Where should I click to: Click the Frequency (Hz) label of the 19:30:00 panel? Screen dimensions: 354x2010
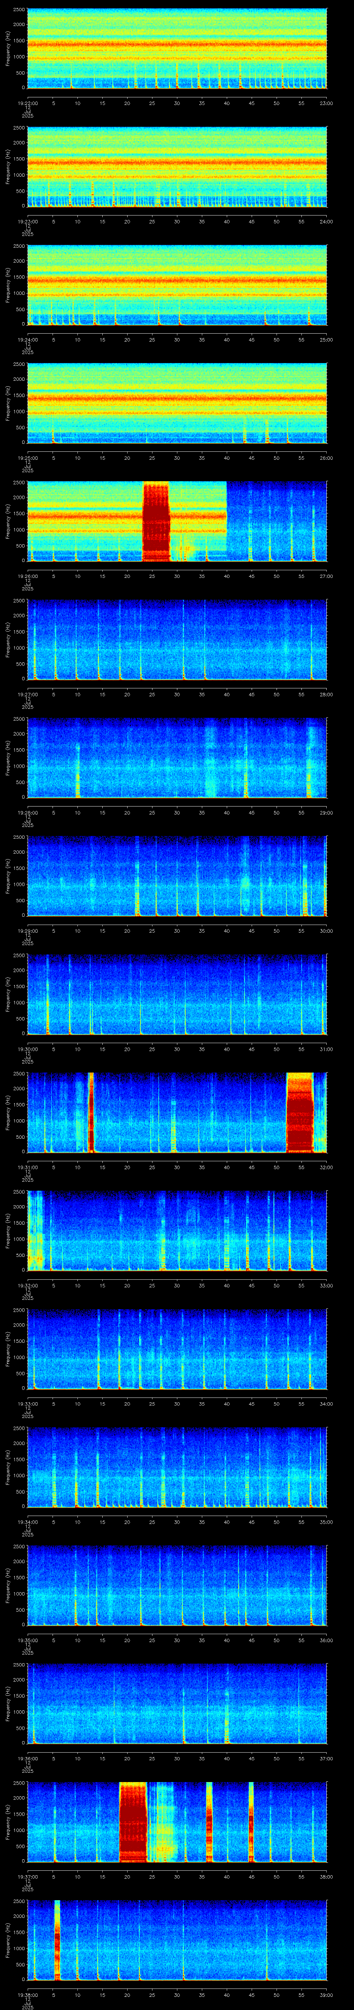[8, 994]
